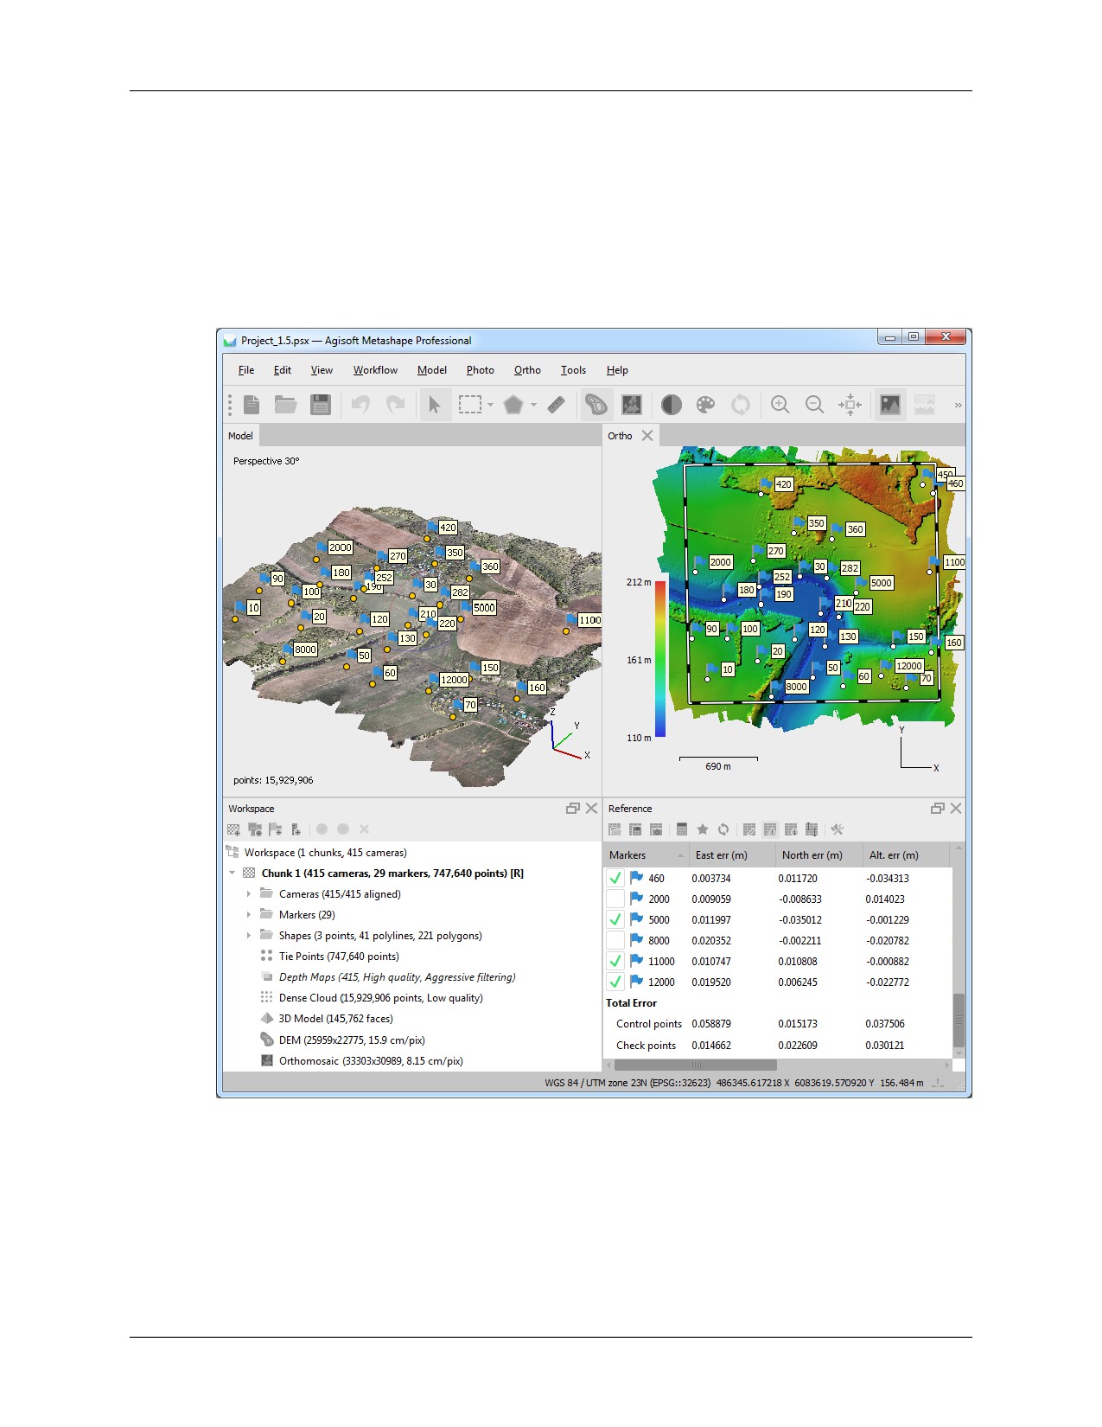Undo the last action
The image size is (1102, 1427).
[x=360, y=405]
